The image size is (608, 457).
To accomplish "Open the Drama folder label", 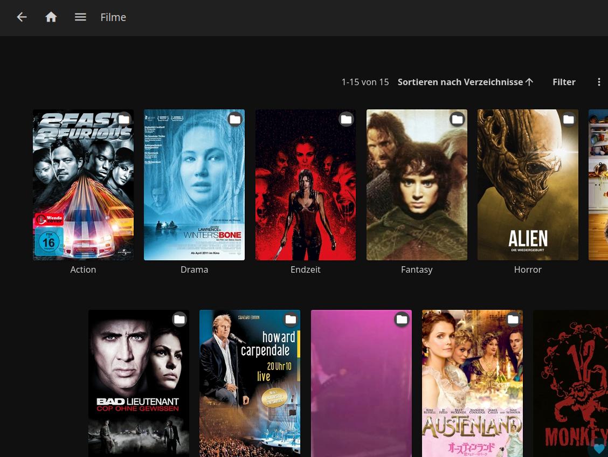I will click(x=194, y=269).
